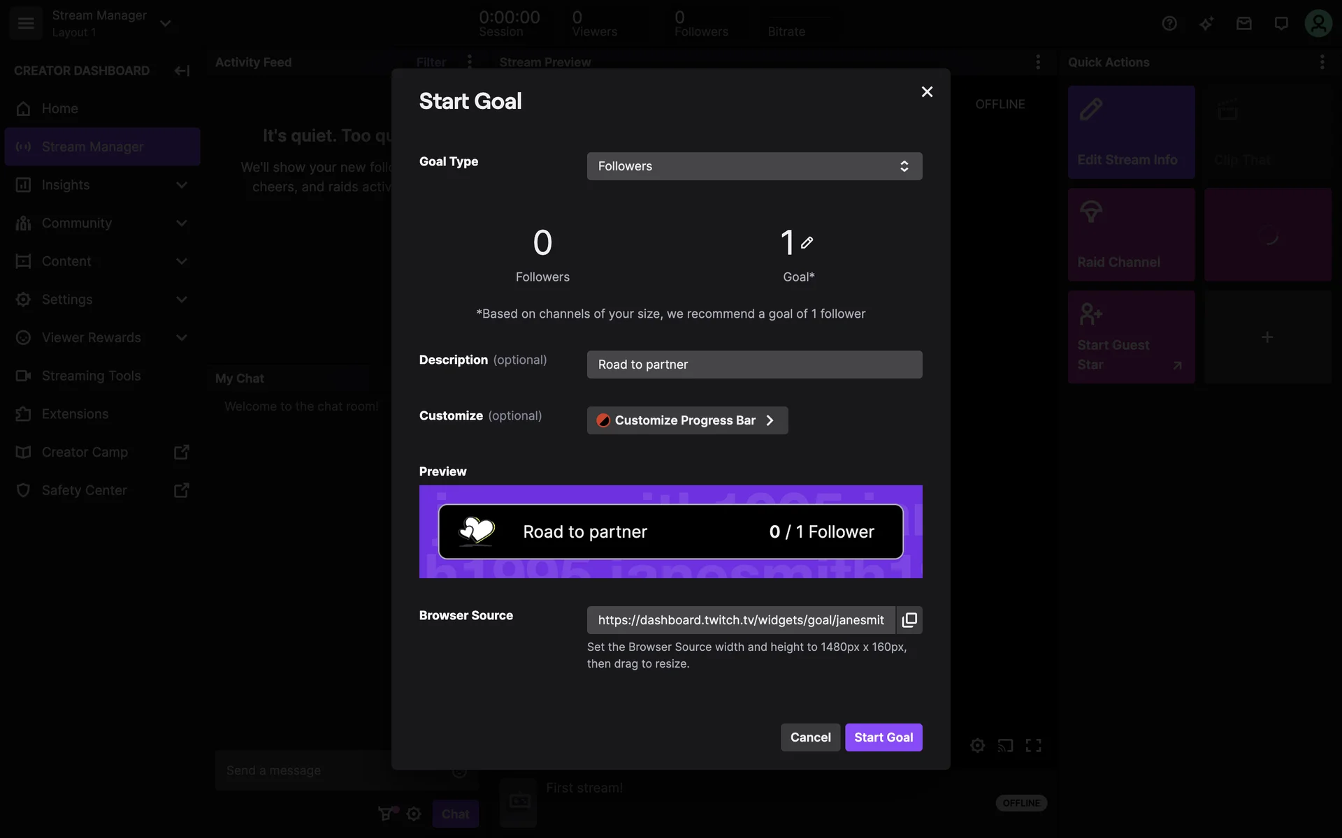The image size is (1342, 838).
Task: Open Customize Progress Bar options
Action: (x=687, y=420)
